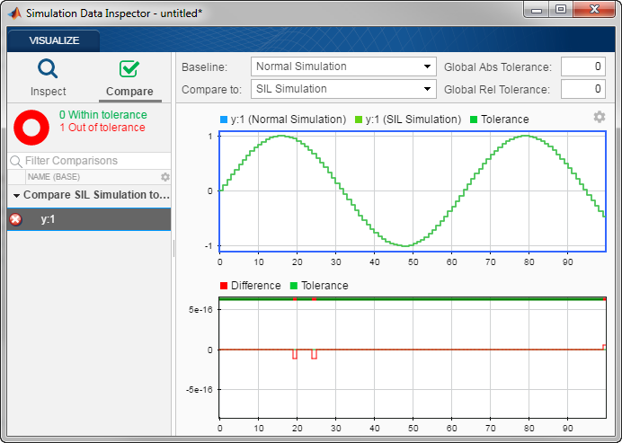
Task: Click the Inspect magnifying glass icon
Action: pyautogui.click(x=48, y=70)
